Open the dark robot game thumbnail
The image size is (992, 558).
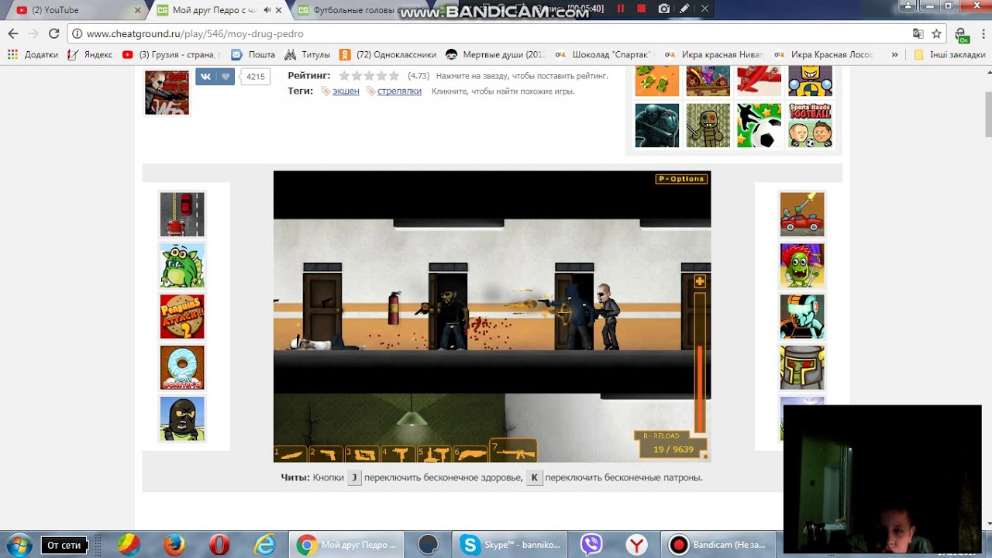click(656, 125)
